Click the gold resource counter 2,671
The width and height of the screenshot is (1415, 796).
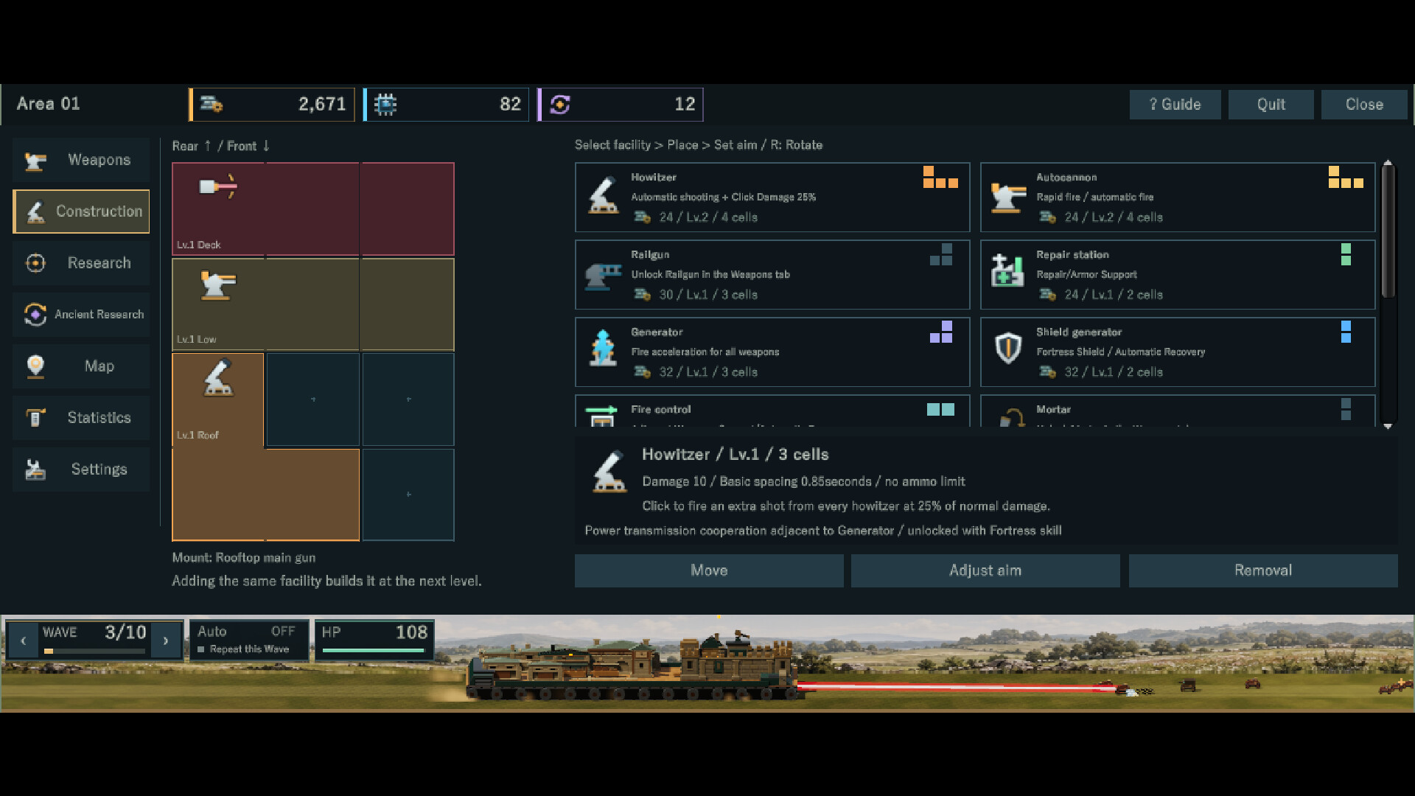tap(272, 105)
